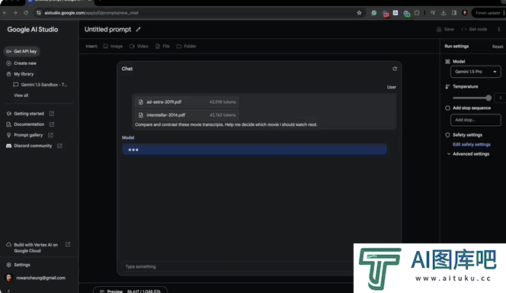Toggle the Add stop sequence radio button
Image resolution: width=506 pixels, height=293 pixels.
pyautogui.click(x=447, y=108)
